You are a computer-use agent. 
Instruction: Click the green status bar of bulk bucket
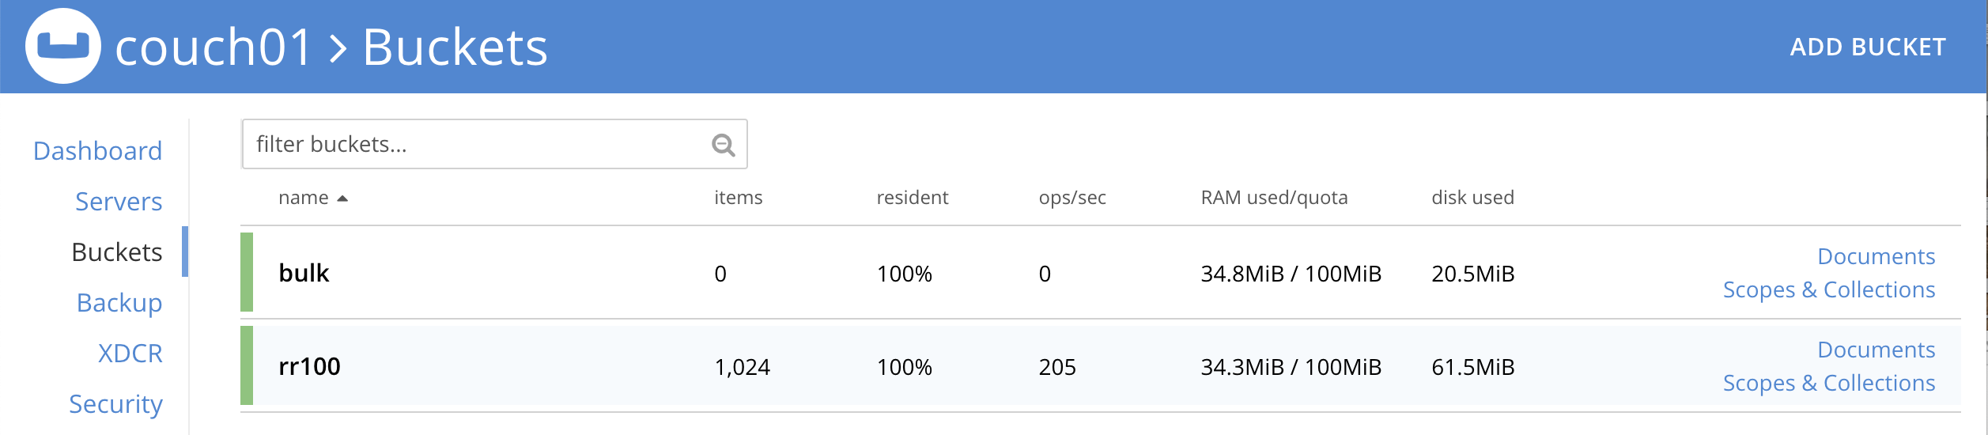[247, 272]
